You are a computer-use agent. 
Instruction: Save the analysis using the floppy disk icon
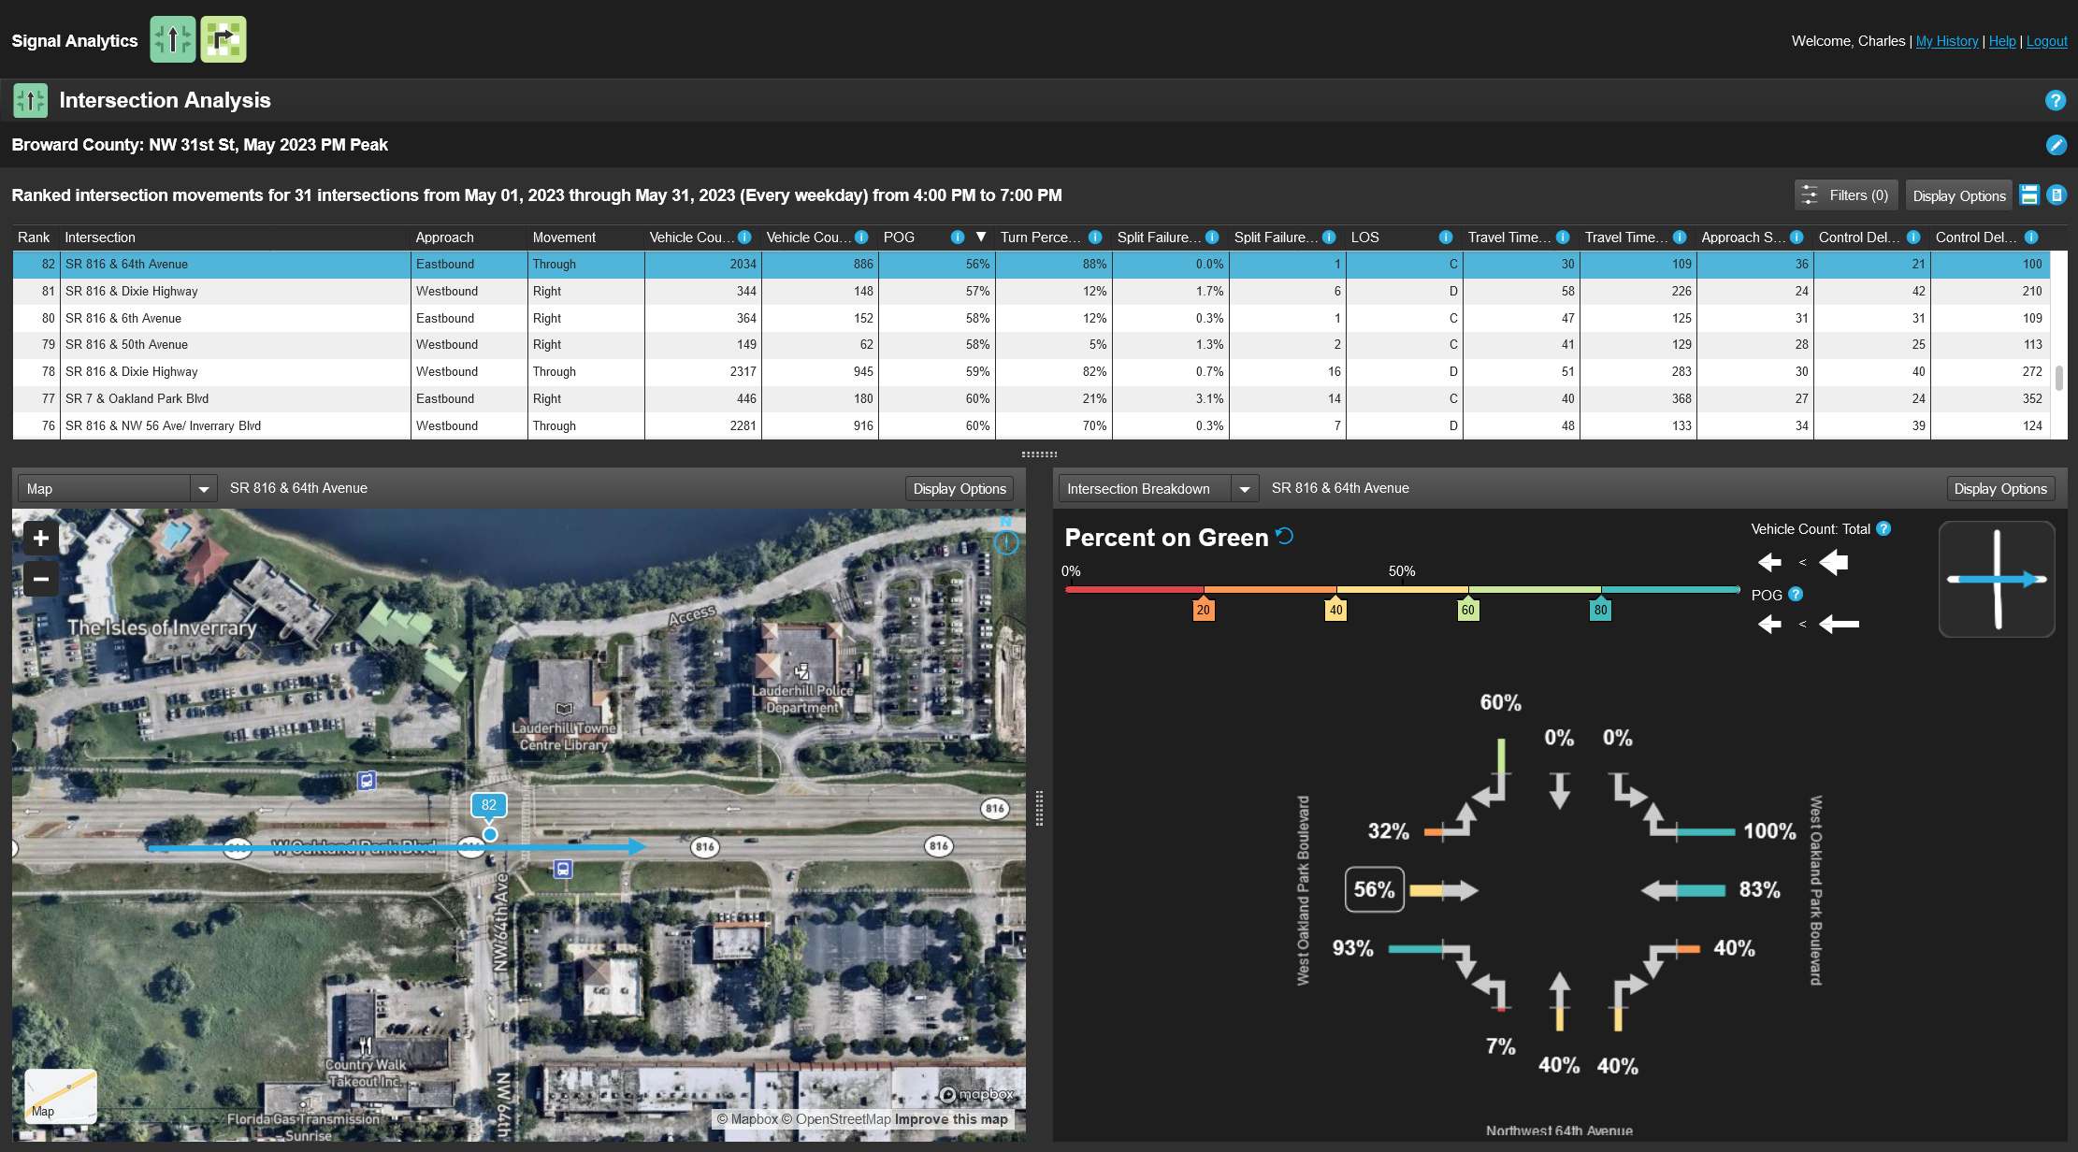pos(2029,194)
